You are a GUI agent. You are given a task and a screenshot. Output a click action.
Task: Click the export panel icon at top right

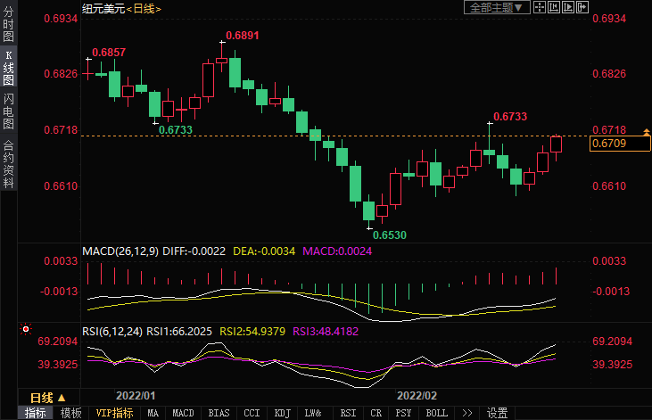click(582, 7)
